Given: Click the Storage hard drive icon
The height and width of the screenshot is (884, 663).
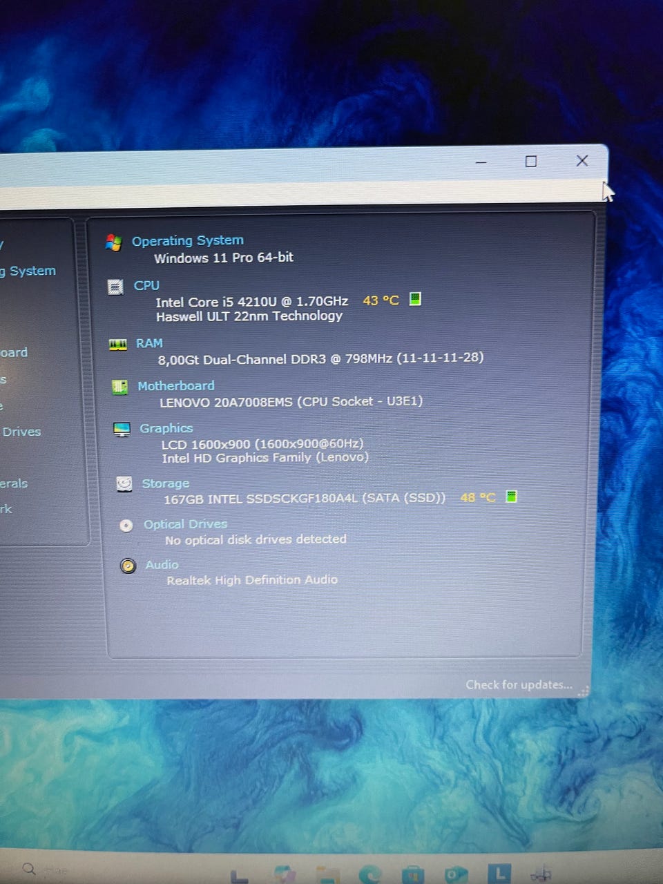Looking at the screenshot, I should (124, 484).
